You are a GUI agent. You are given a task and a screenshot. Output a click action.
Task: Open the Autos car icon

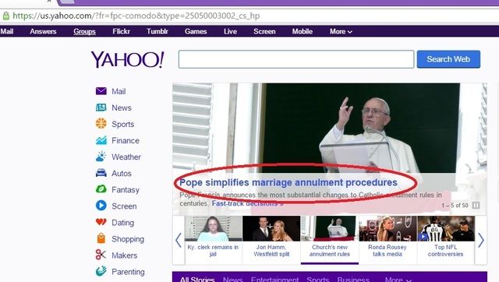[x=101, y=173]
